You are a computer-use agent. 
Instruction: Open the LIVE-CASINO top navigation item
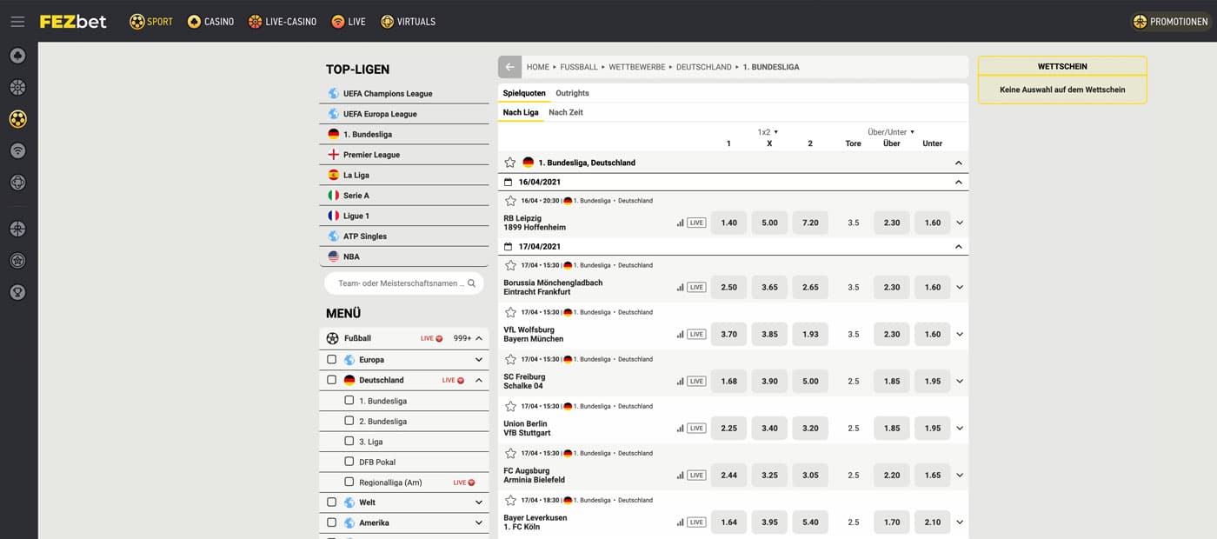point(283,21)
